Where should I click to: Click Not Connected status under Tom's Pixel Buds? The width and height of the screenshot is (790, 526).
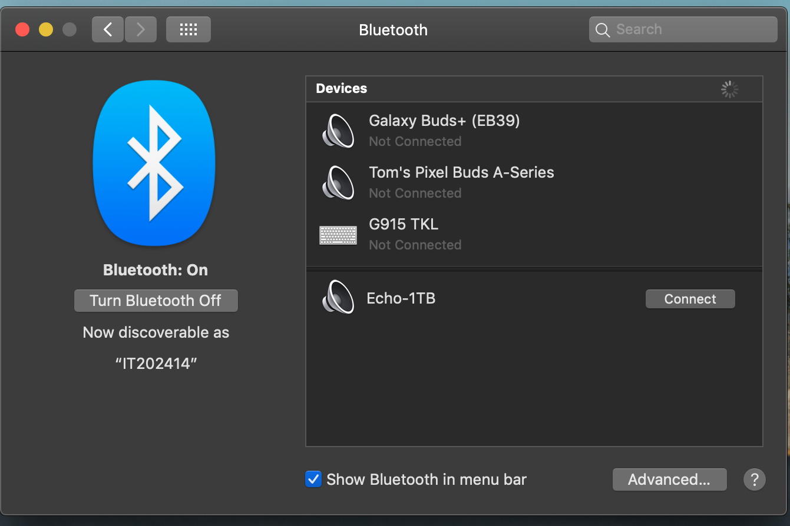[x=415, y=193]
